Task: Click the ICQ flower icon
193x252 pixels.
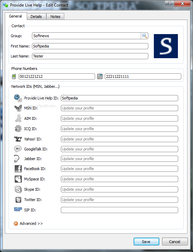Action: tap(18, 129)
